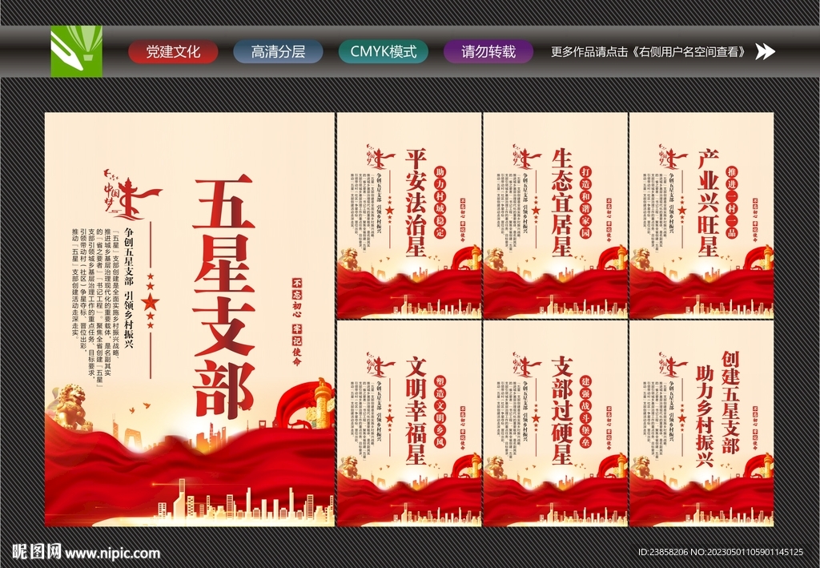This screenshot has width=820, height=568.
Task: Open the 支部过硬星 poster thumbnail
Action: 555,424
